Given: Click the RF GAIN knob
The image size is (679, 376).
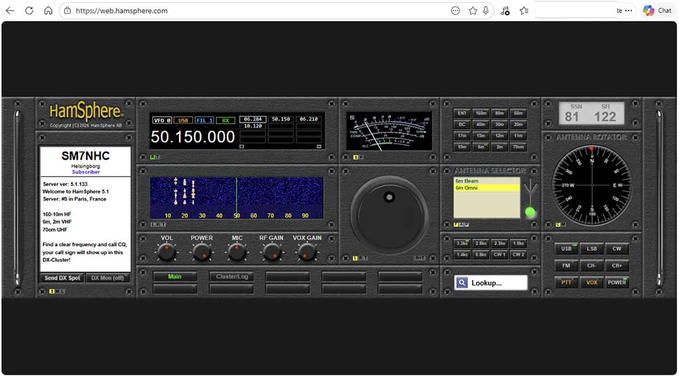Looking at the screenshot, I should click(272, 252).
